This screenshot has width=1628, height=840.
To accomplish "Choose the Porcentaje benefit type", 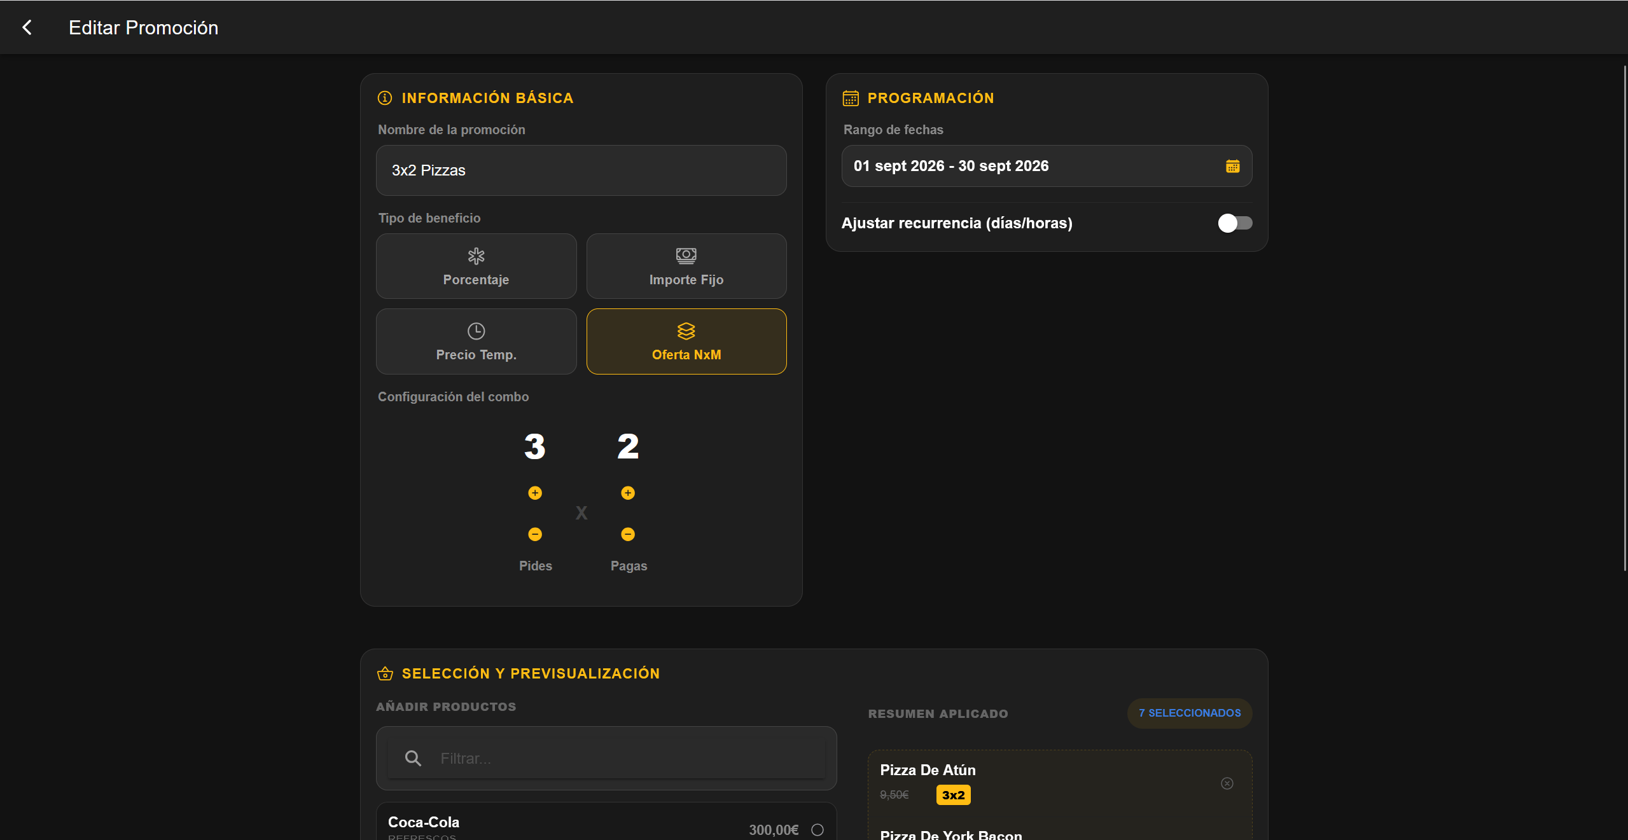I will (x=476, y=266).
